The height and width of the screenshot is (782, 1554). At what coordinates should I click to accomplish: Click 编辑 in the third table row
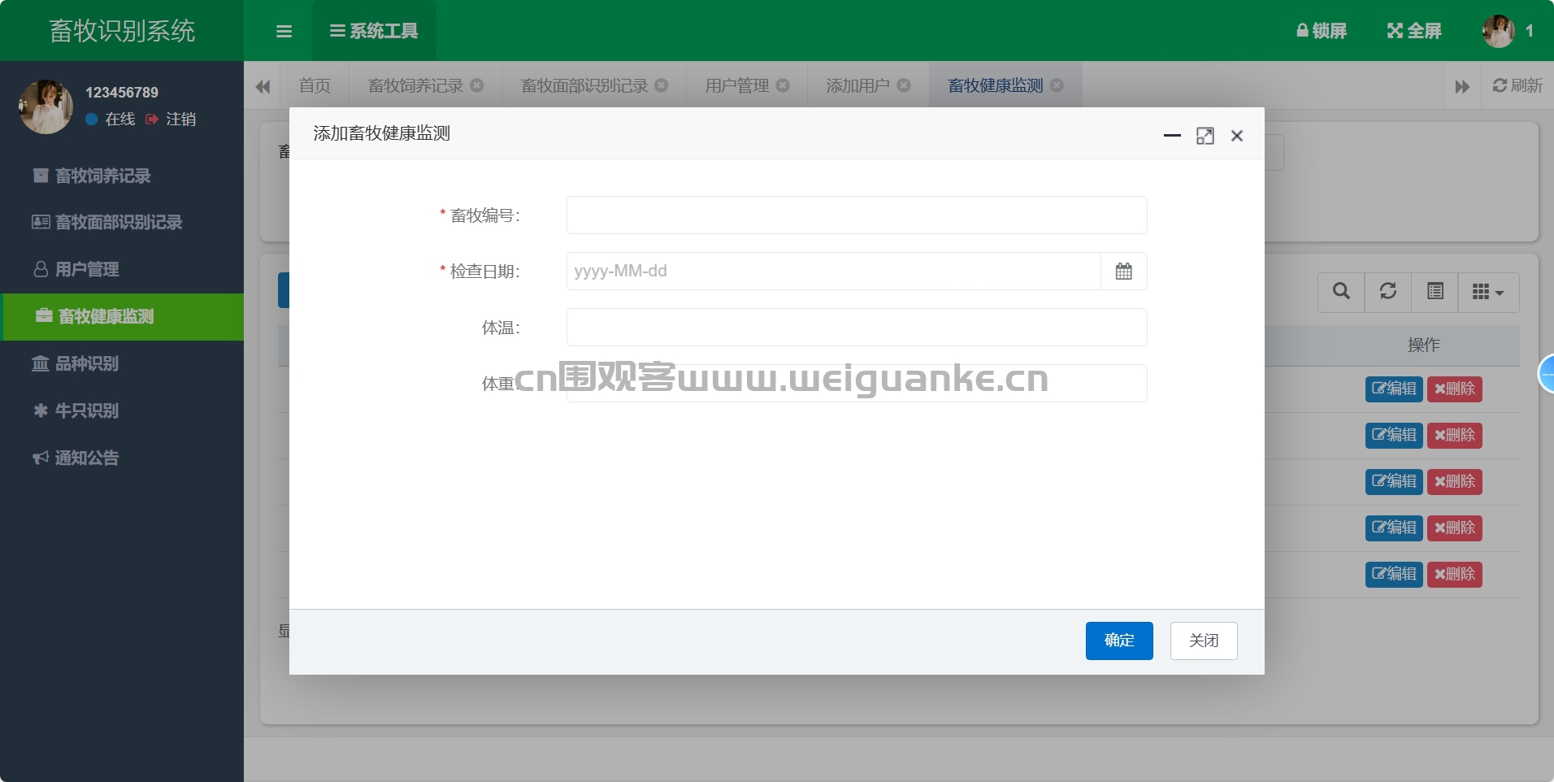1394,481
